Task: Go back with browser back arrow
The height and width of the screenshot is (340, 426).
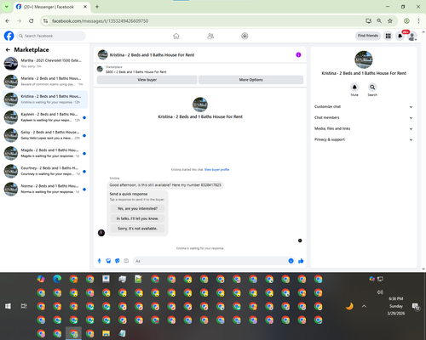Action: 8,21
